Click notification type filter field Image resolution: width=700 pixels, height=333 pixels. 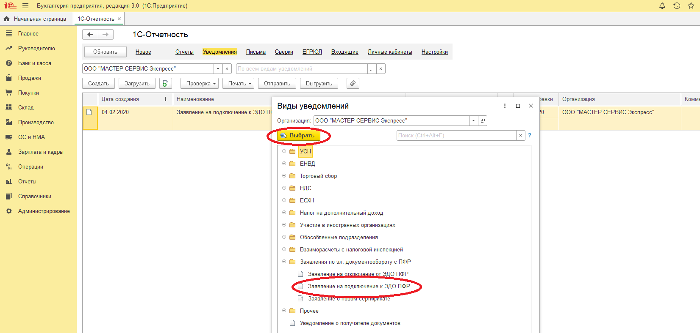click(302, 68)
